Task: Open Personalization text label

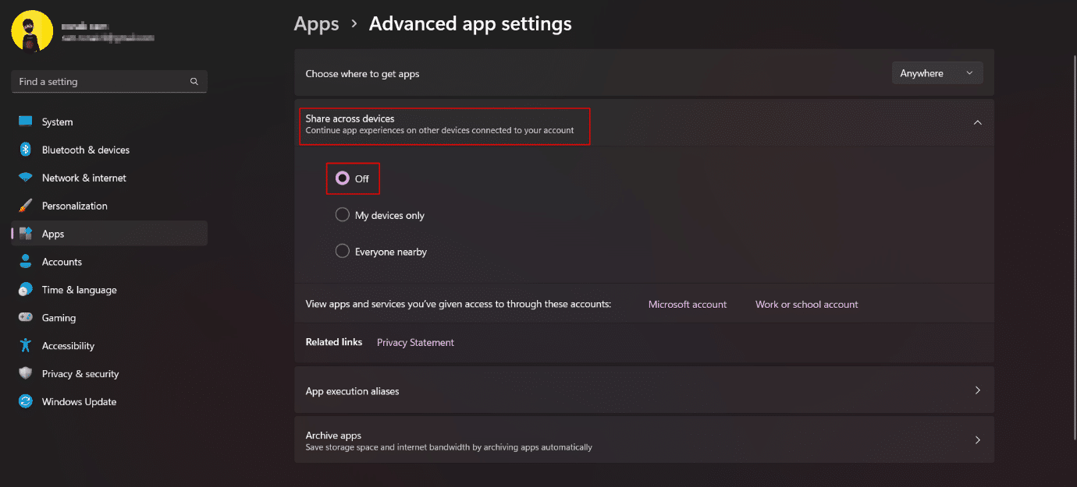Action: tap(75, 206)
